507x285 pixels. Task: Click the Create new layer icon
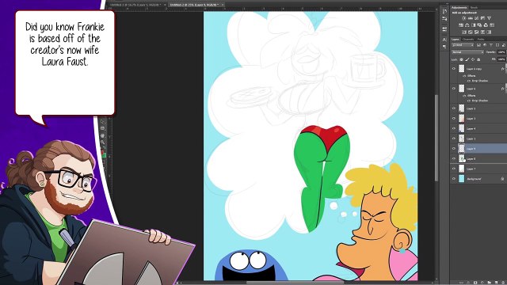coord(496,283)
